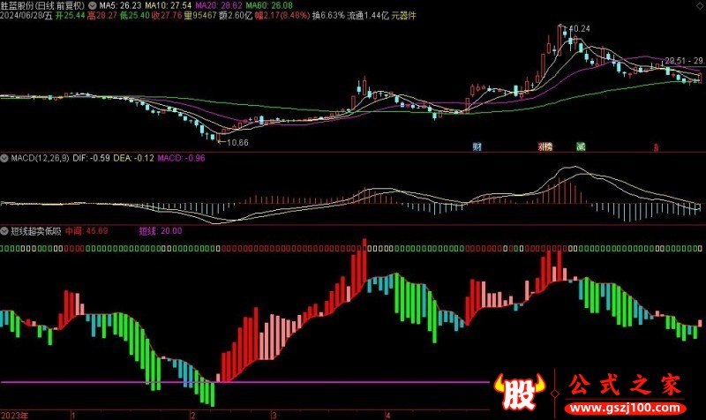Click the date 2024/06/28/五
This screenshot has width=706, height=420.
(x=26, y=15)
